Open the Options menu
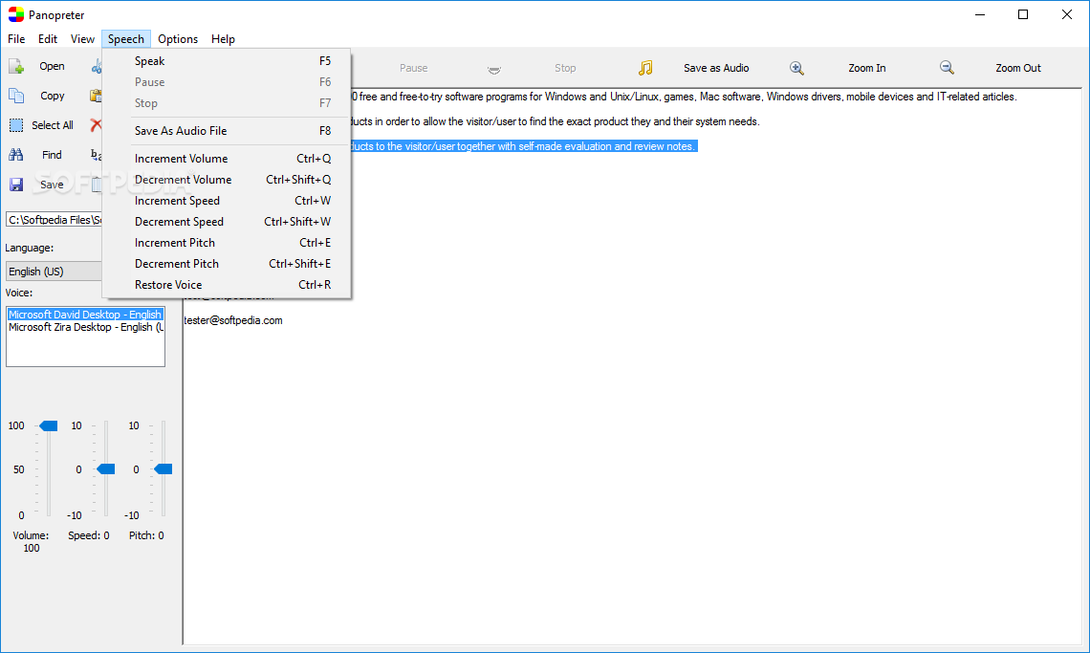The height and width of the screenshot is (653, 1090). pyautogui.click(x=177, y=39)
